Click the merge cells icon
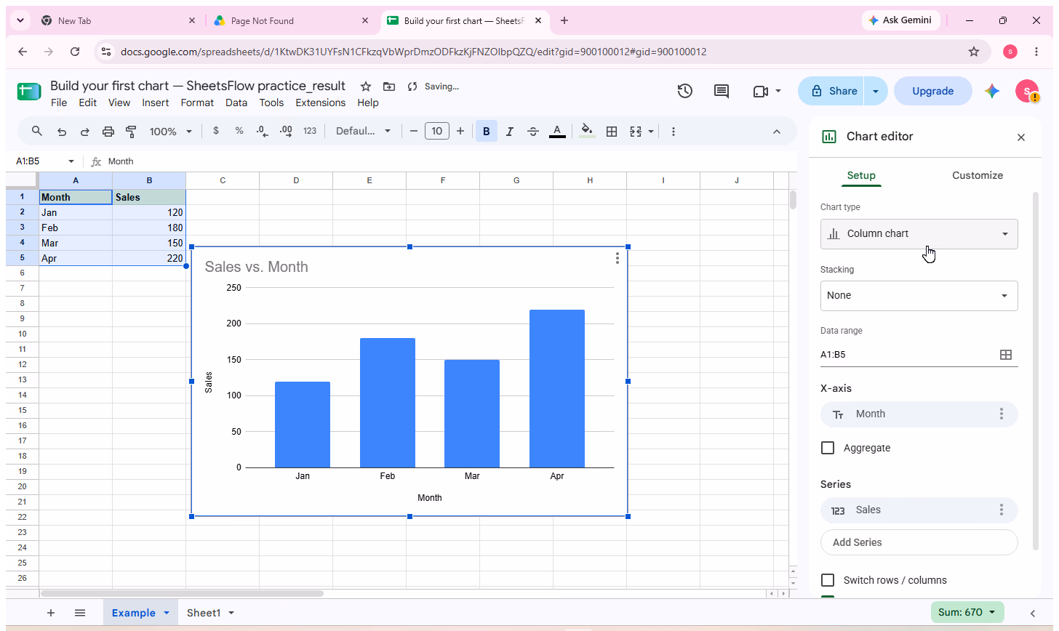The height and width of the screenshot is (631, 1059). coord(635,132)
